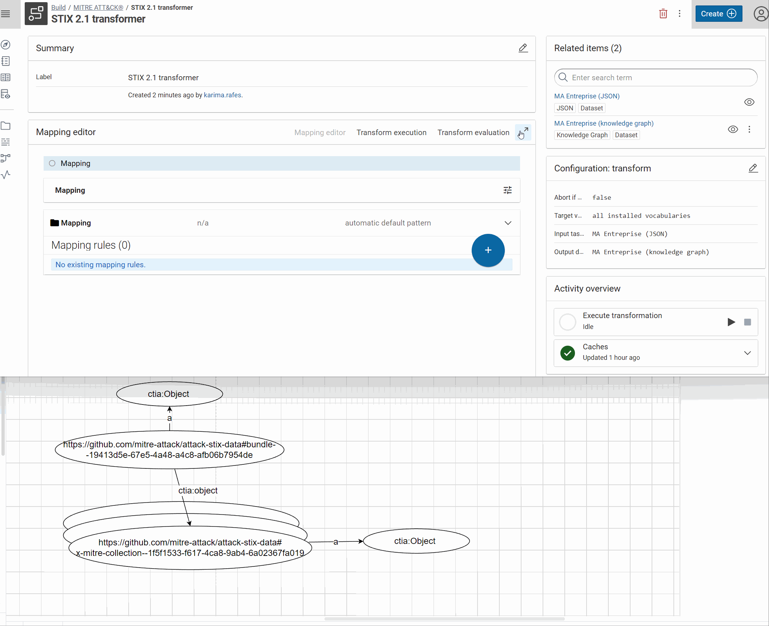Image resolution: width=769 pixels, height=626 pixels.
Task: Switch to Transform evaluation tab
Action: point(473,133)
